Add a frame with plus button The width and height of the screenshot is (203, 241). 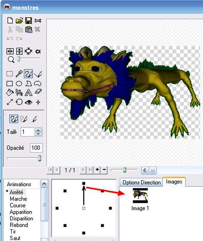click(97, 169)
